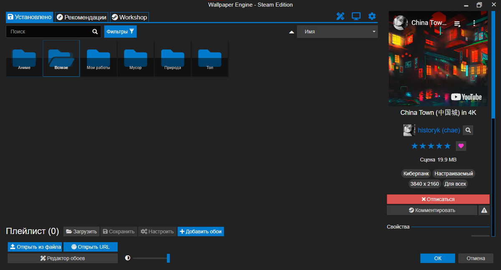Click the author avatar next to historyk

409,130
